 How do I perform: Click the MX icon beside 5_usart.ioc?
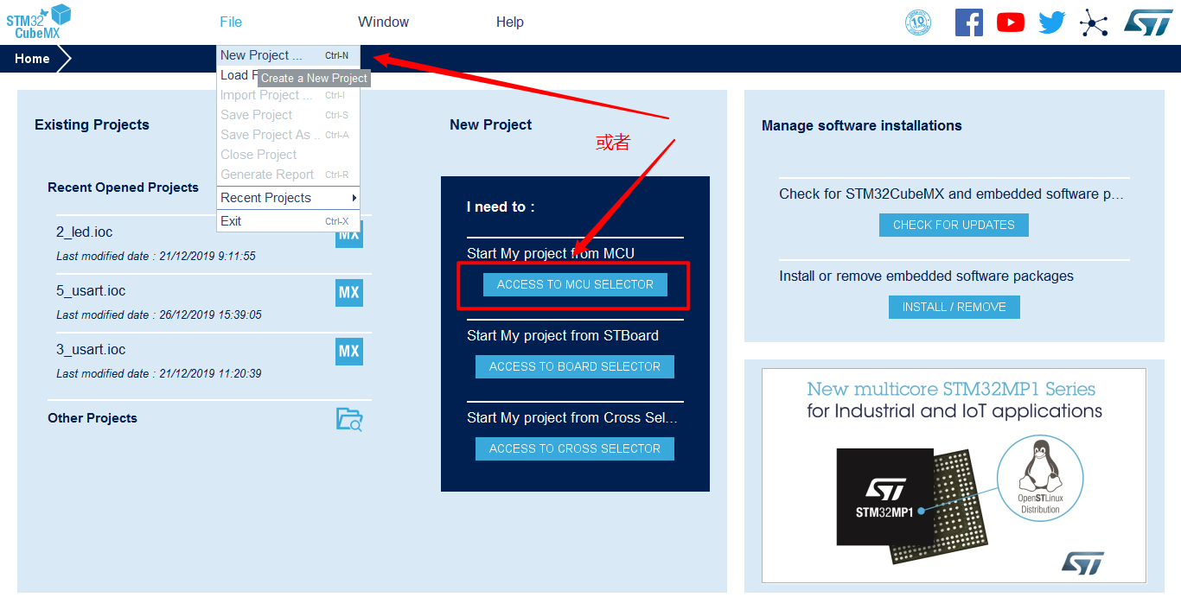pos(348,293)
